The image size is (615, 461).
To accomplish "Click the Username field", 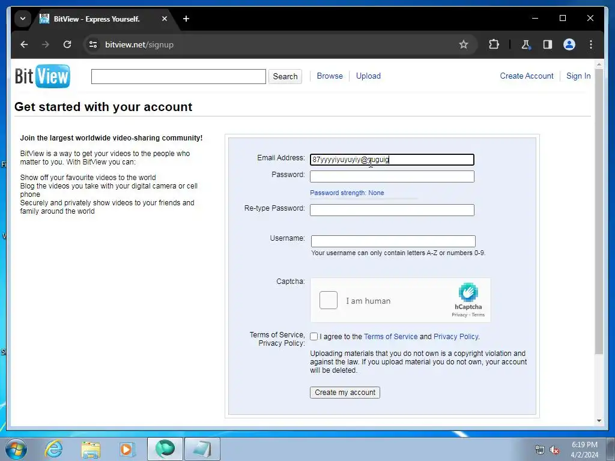I will click(x=393, y=241).
